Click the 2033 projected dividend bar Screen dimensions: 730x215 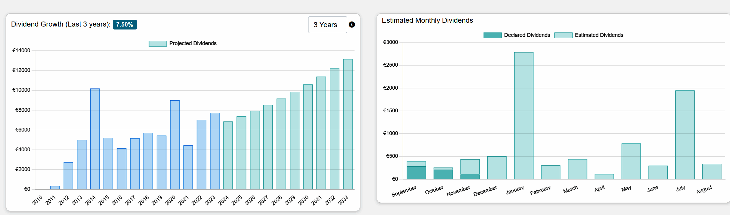tap(348, 124)
